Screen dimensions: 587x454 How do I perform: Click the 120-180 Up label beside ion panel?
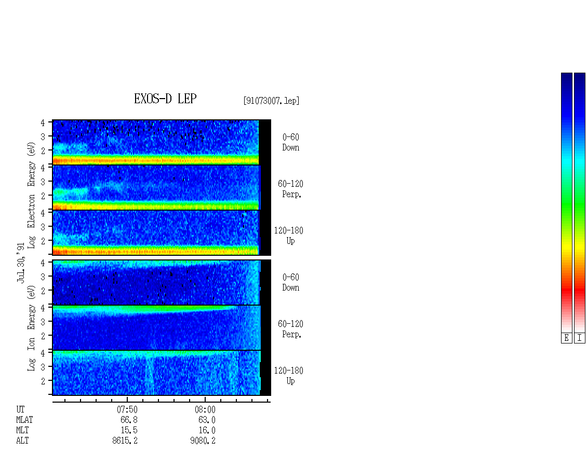click(x=289, y=376)
